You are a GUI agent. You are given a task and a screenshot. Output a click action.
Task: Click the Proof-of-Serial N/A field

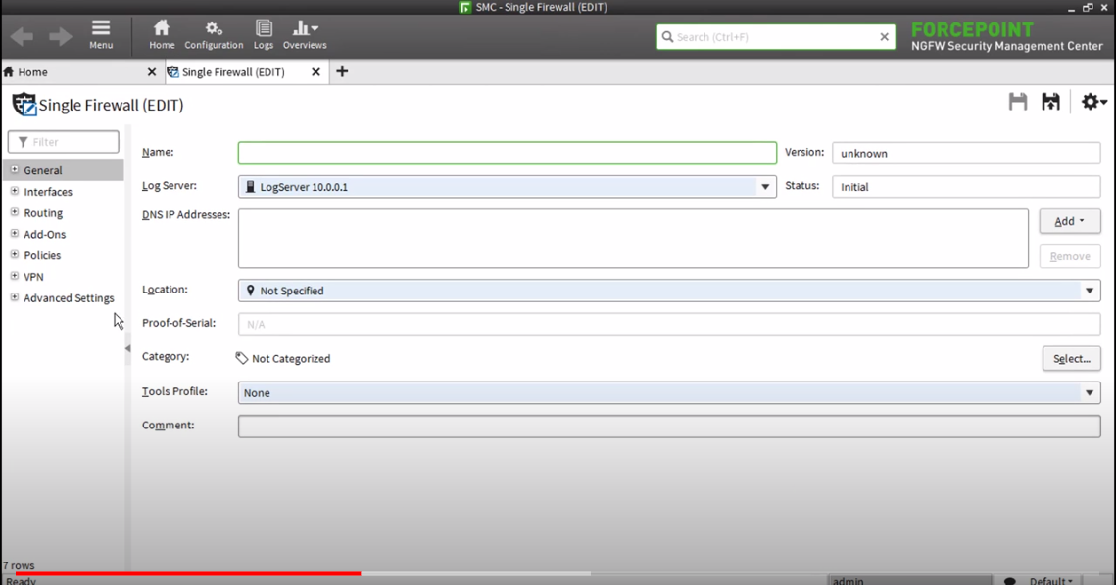[x=669, y=324]
